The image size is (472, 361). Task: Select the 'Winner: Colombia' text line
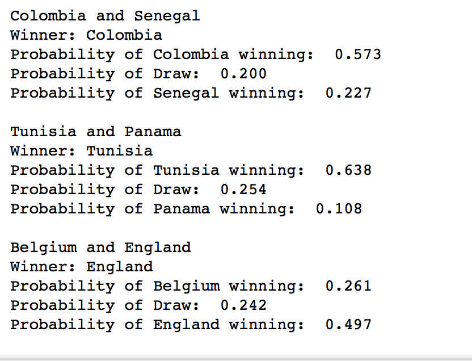tap(86, 35)
